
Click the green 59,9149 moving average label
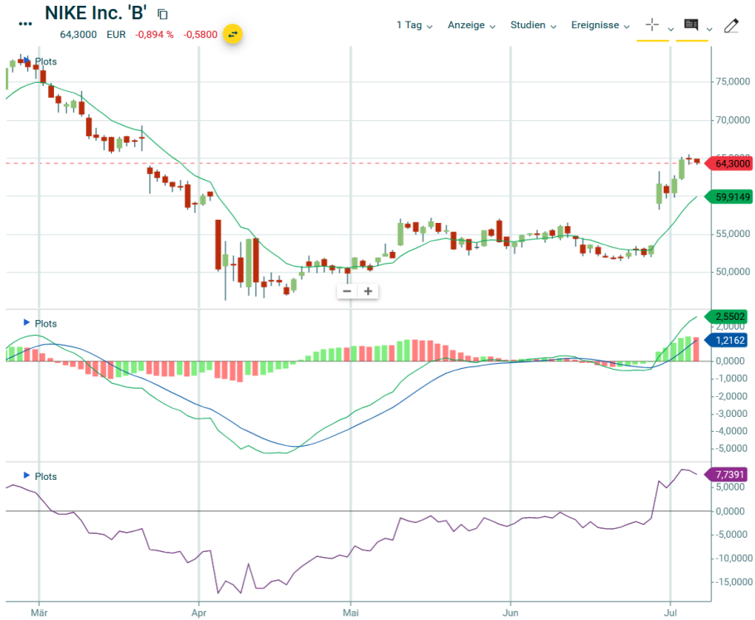(729, 196)
